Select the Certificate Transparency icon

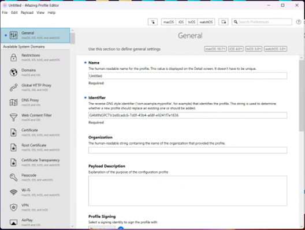tap(13, 163)
